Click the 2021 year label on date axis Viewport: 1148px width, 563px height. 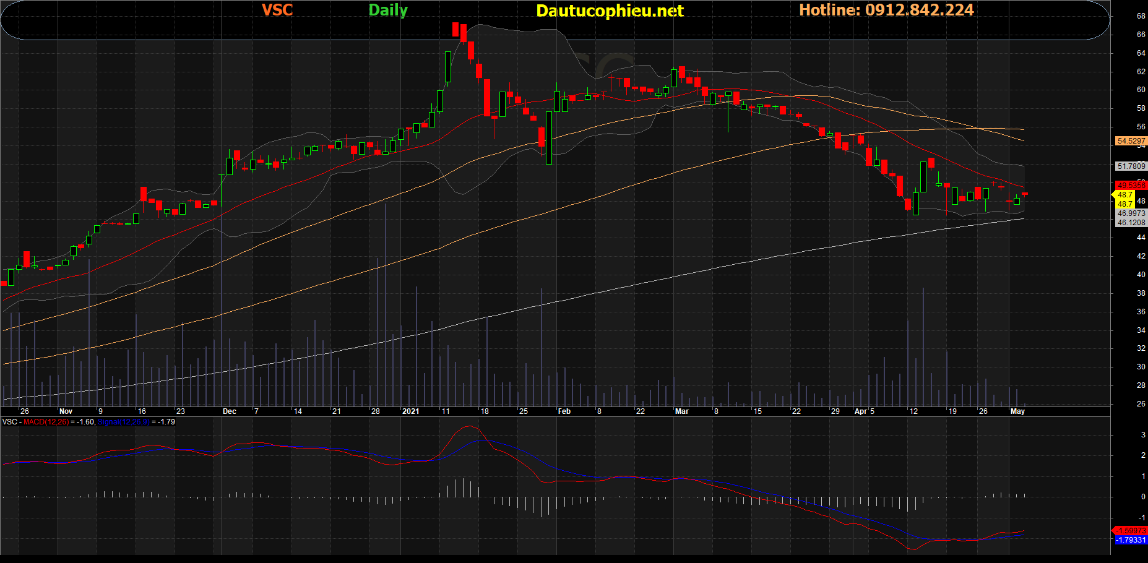410,411
